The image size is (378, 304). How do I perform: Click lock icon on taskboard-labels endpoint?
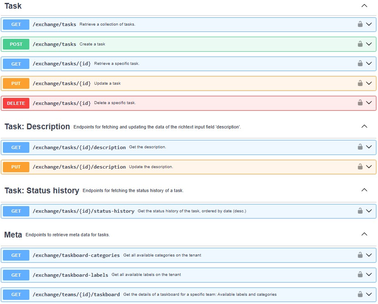click(360, 274)
